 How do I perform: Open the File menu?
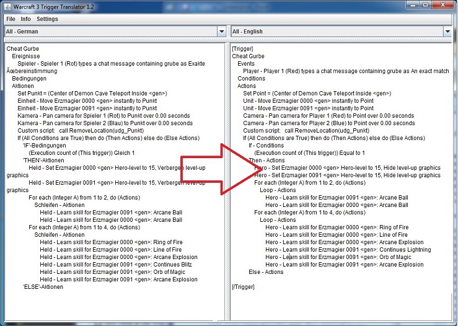click(11, 19)
